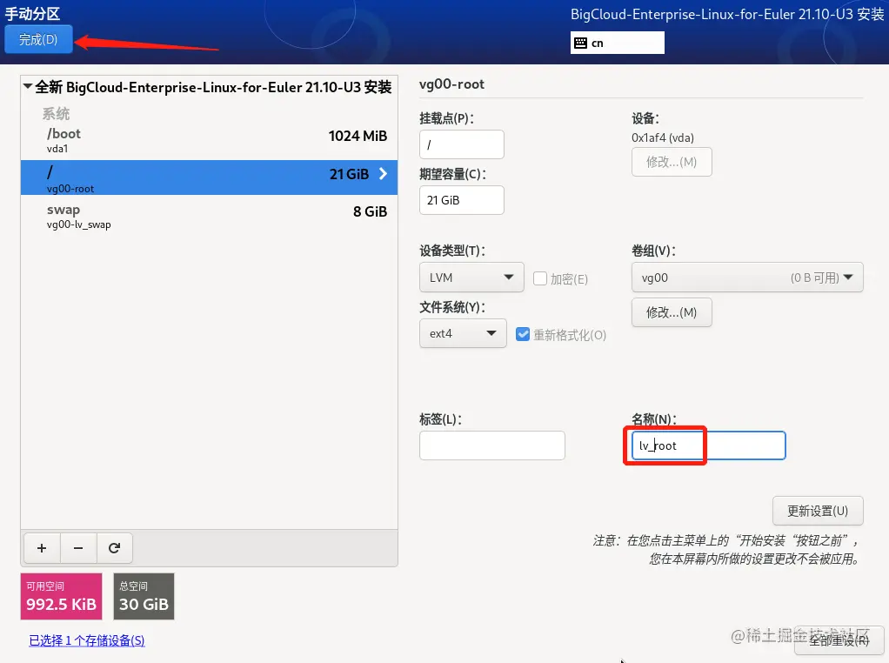Open the cn keyboard layout selector

617,44
